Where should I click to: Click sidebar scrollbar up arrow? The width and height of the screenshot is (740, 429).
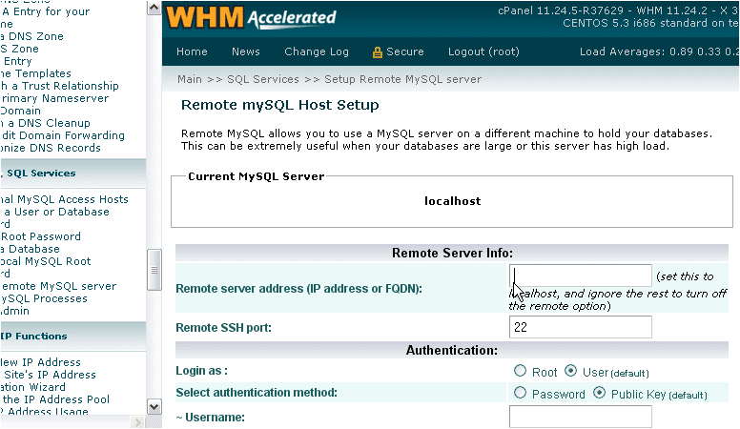(x=154, y=9)
